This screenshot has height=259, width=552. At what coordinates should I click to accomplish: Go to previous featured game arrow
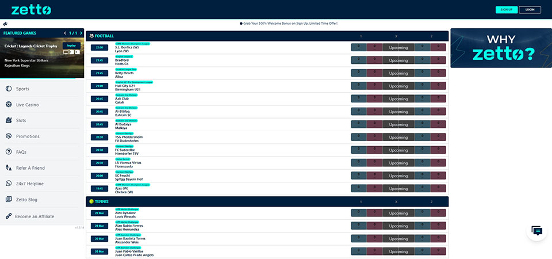64,33
